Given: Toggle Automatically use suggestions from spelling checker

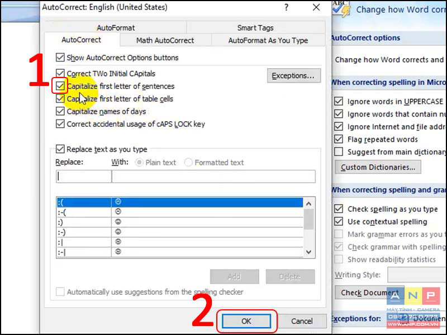Looking at the screenshot, I should (60, 291).
